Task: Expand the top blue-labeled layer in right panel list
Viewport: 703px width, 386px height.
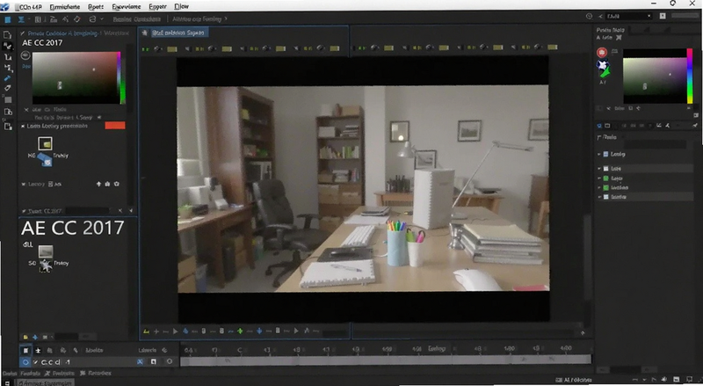Action: (599, 154)
